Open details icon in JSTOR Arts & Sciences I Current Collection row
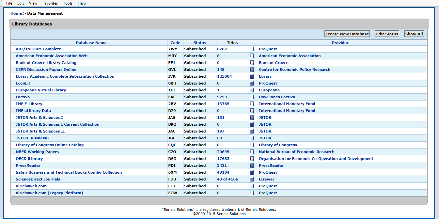The height and width of the screenshot is (219, 439). click(x=252, y=124)
